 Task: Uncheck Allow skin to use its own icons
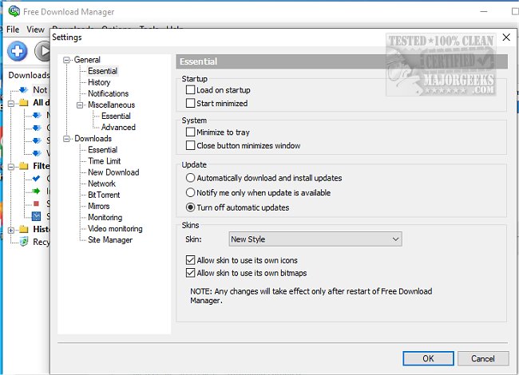coord(190,260)
